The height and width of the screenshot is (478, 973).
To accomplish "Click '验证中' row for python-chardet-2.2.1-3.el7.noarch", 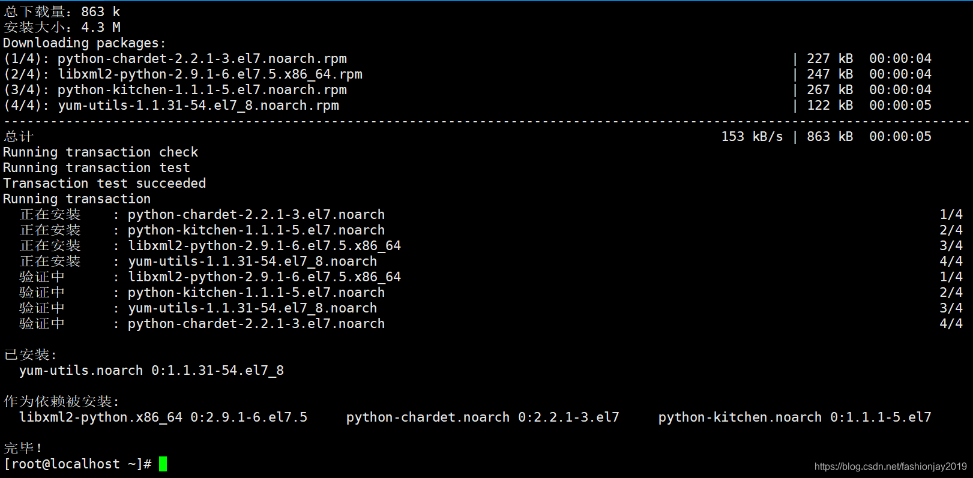I will pyautogui.click(x=492, y=324).
